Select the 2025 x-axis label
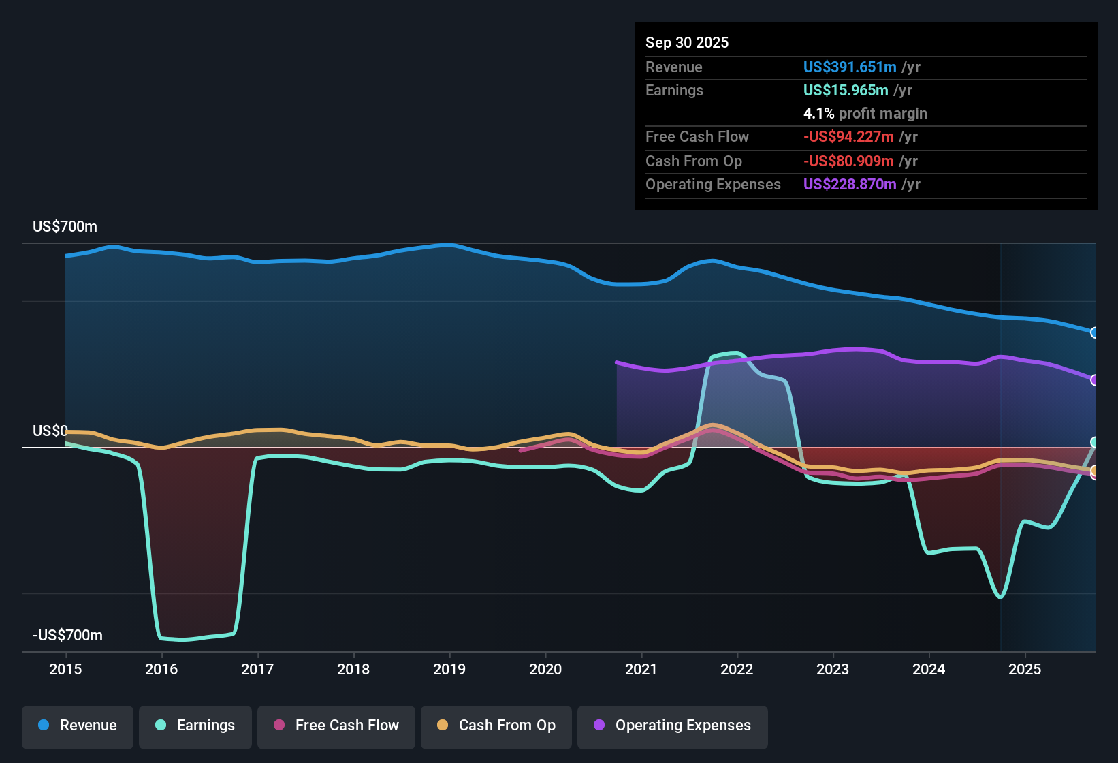 [1025, 670]
